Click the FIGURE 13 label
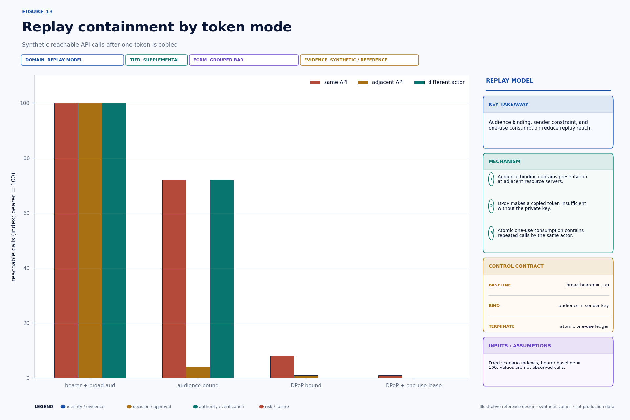630x420 pixels. 37,12
